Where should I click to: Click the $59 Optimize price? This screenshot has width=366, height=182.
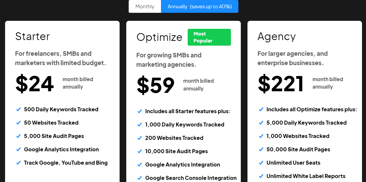point(156,85)
